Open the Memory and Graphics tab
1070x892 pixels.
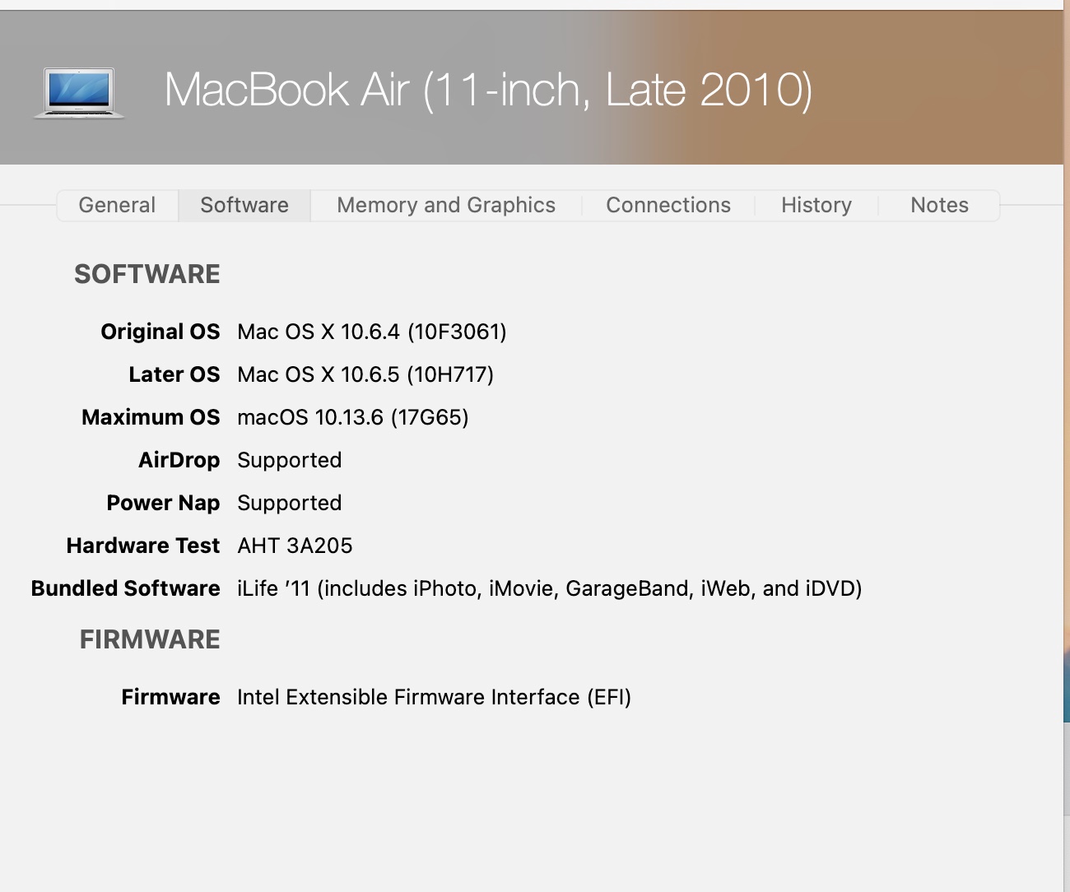[446, 205]
